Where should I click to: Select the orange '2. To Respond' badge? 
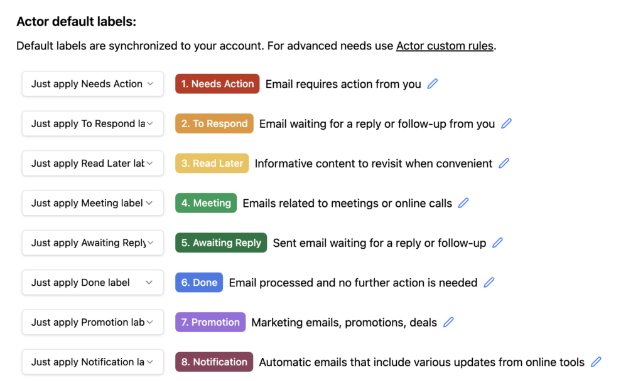click(x=214, y=123)
